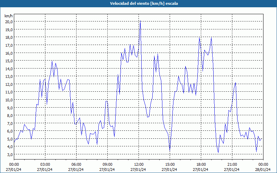Click the 15,0 y-axis value

(x=9, y=61)
